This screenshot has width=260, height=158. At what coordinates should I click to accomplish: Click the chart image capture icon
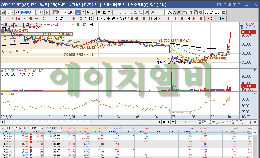tap(237, 122)
